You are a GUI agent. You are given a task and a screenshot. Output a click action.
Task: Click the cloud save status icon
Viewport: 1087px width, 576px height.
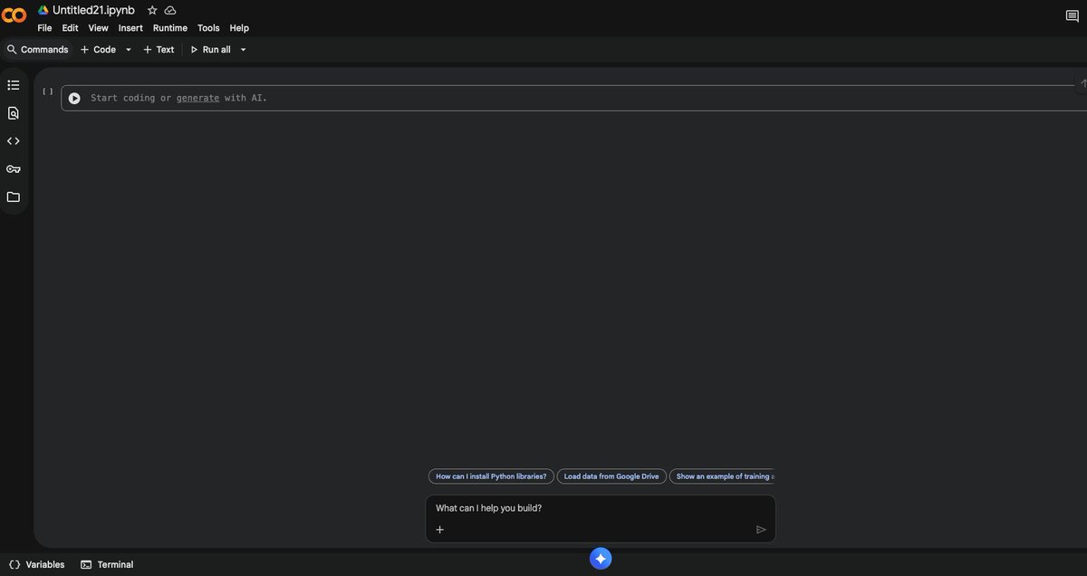tap(170, 10)
